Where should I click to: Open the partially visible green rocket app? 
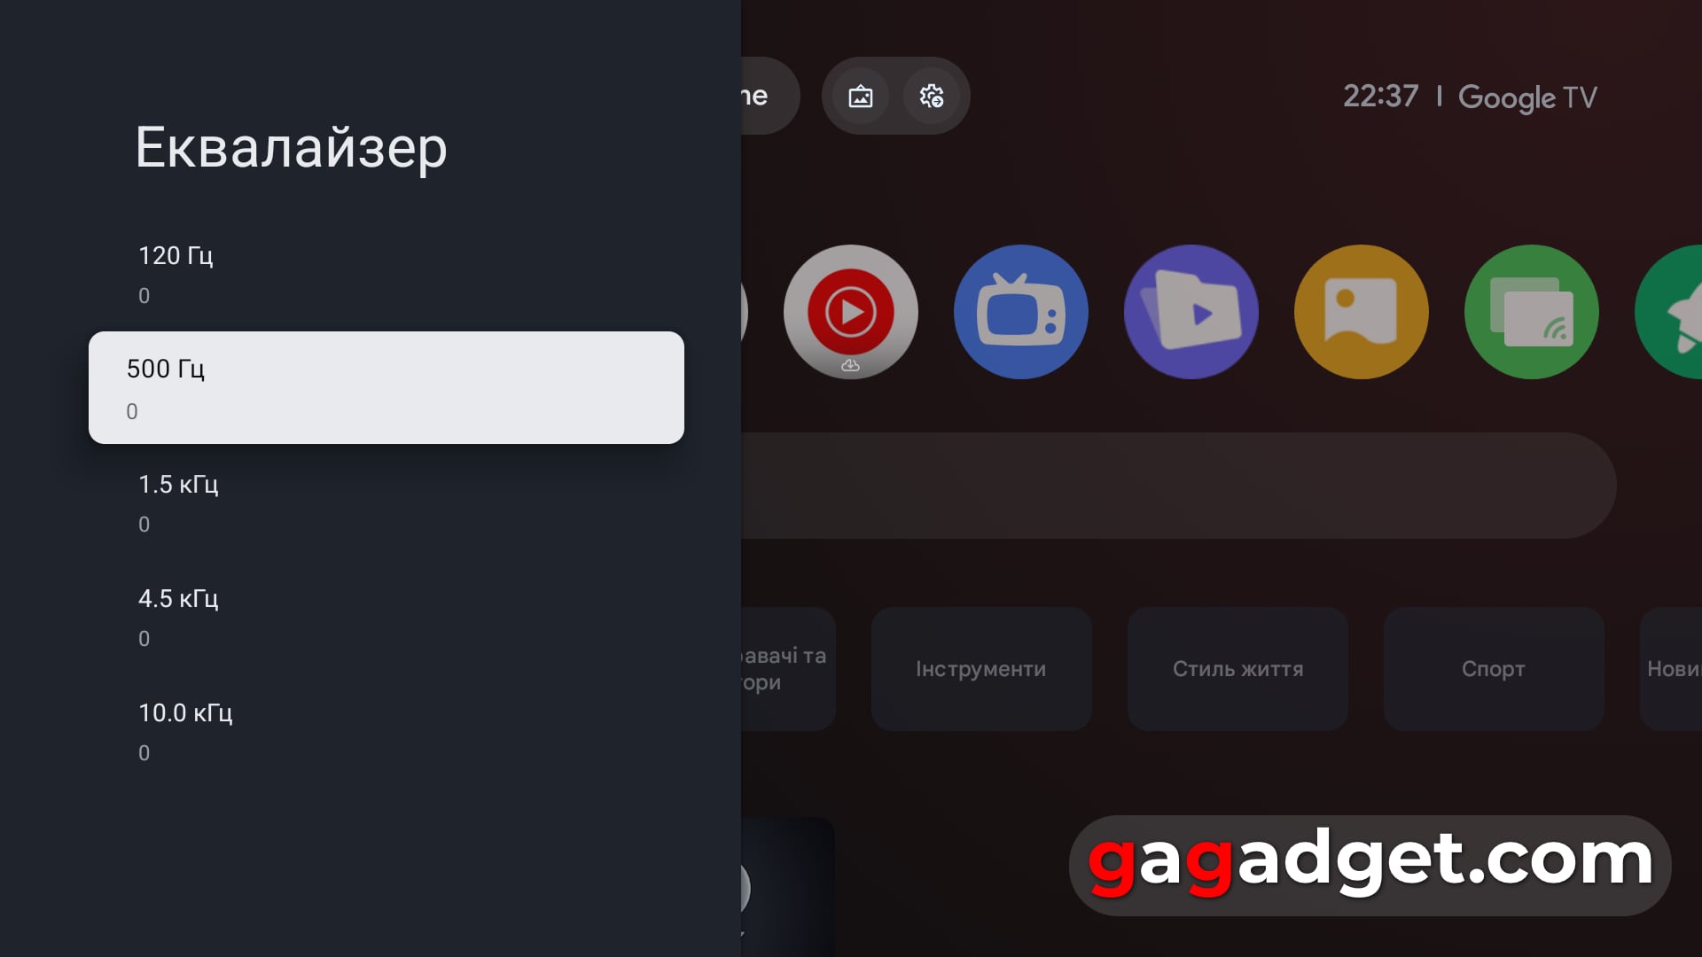coord(1669,312)
